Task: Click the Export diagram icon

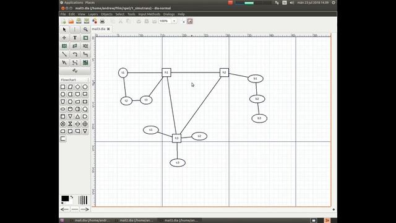Action: click(95, 21)
